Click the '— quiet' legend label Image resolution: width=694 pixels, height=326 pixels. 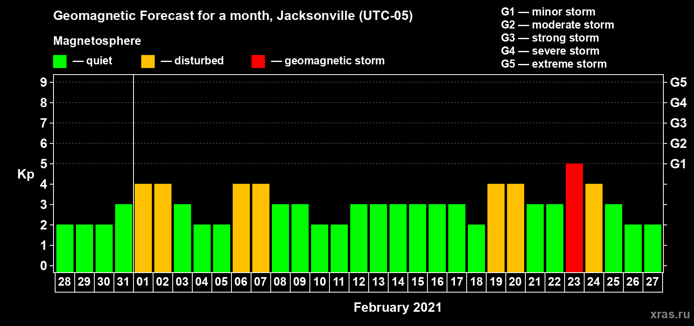tap(93, 61)
